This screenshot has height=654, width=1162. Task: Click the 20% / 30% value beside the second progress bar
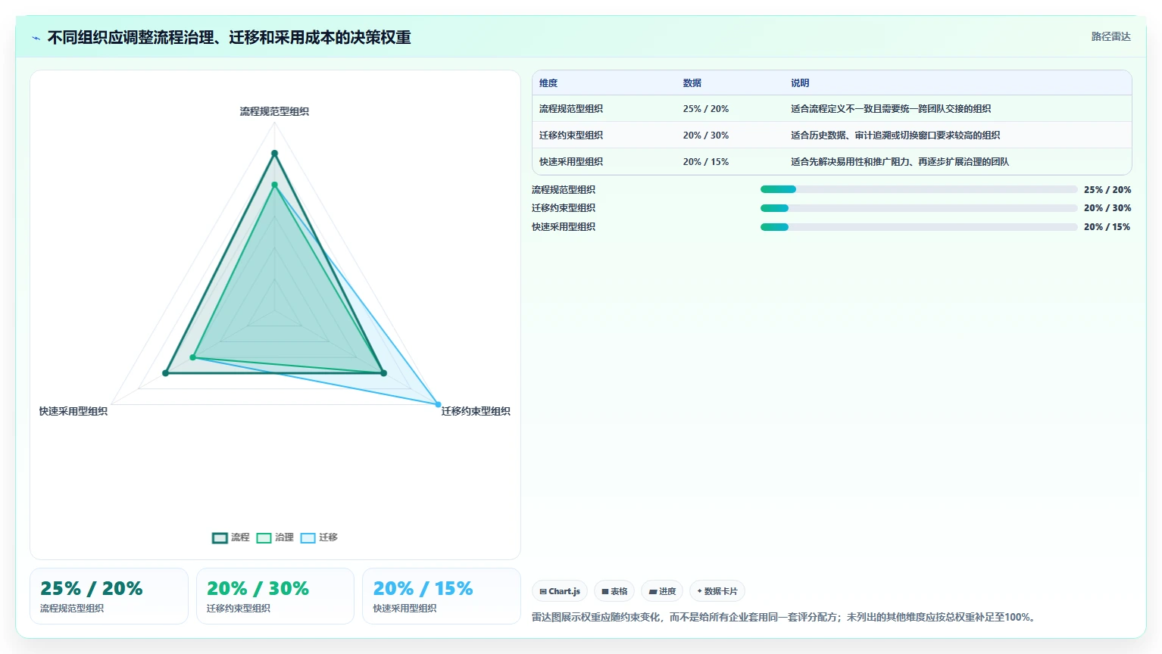(1107, 208)
